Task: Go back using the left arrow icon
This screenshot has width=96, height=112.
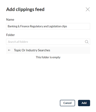Action: pyautogui.click(x=9, y=50)
